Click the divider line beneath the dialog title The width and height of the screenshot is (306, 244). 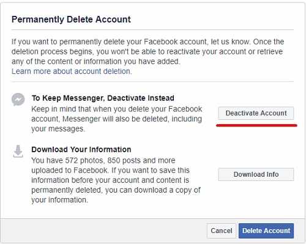click(152, 30)
